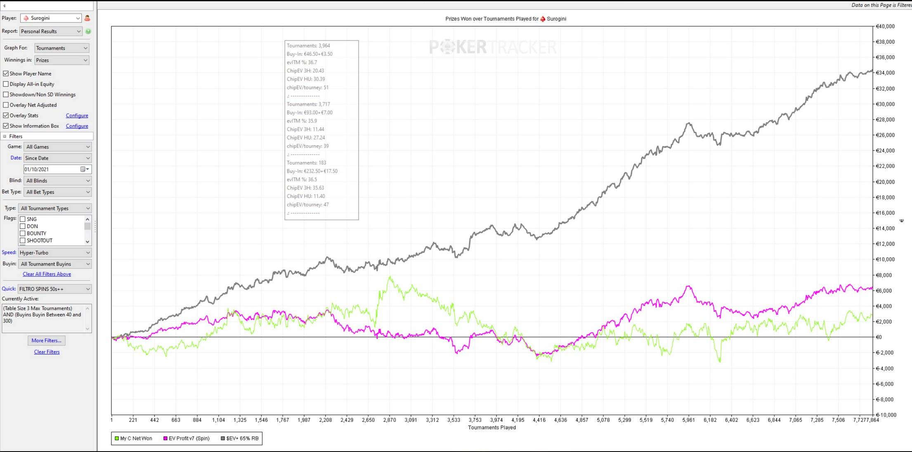Click the magenta EV Profit v7 legend swatch
This screenshot has width=912, height=452.
165,438
